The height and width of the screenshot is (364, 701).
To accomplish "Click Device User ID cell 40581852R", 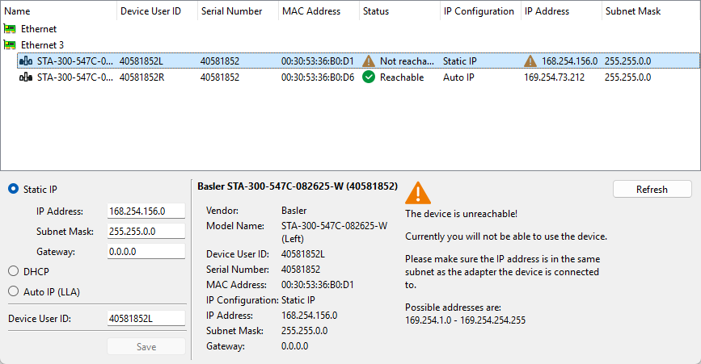I will 141,77.
